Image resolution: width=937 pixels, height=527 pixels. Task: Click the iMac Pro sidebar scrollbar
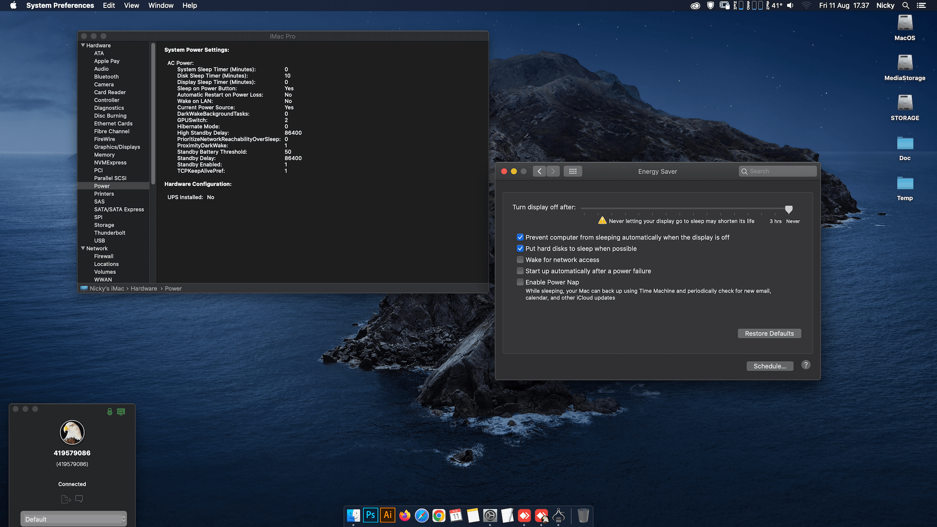coord(153,114)
